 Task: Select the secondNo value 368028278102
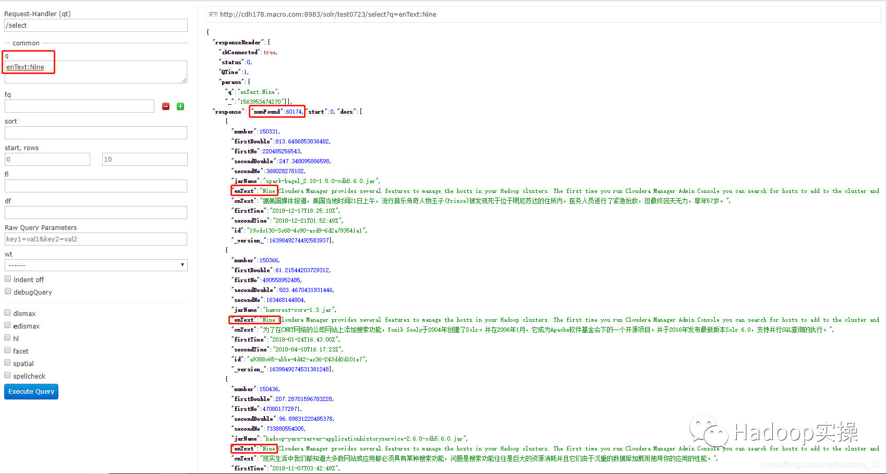[285, 171]
